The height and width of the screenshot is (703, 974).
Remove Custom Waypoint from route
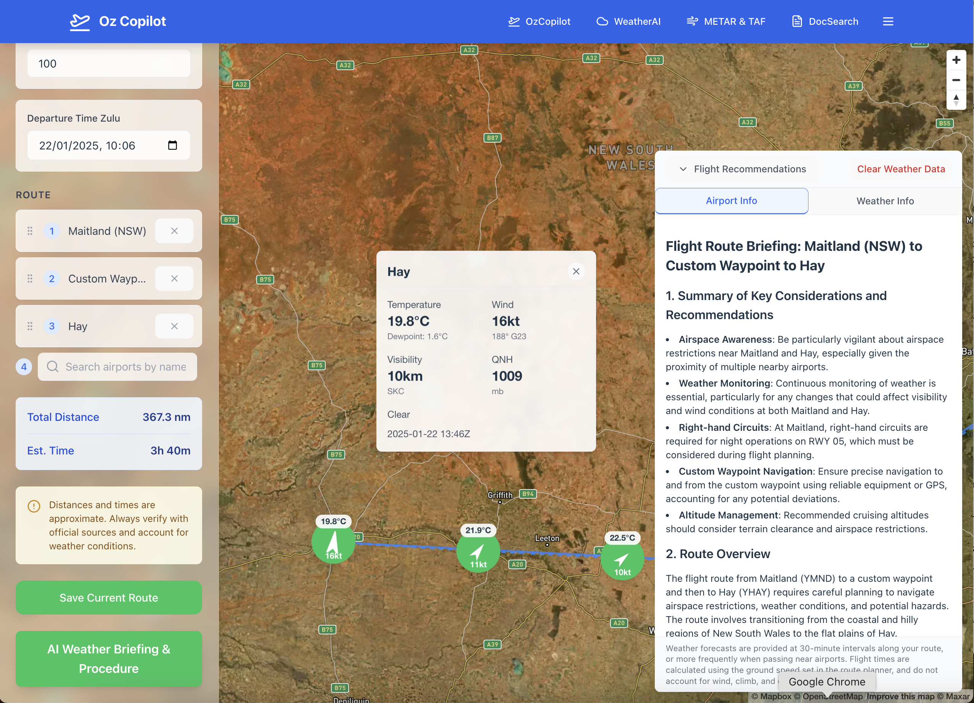[174, 279]
